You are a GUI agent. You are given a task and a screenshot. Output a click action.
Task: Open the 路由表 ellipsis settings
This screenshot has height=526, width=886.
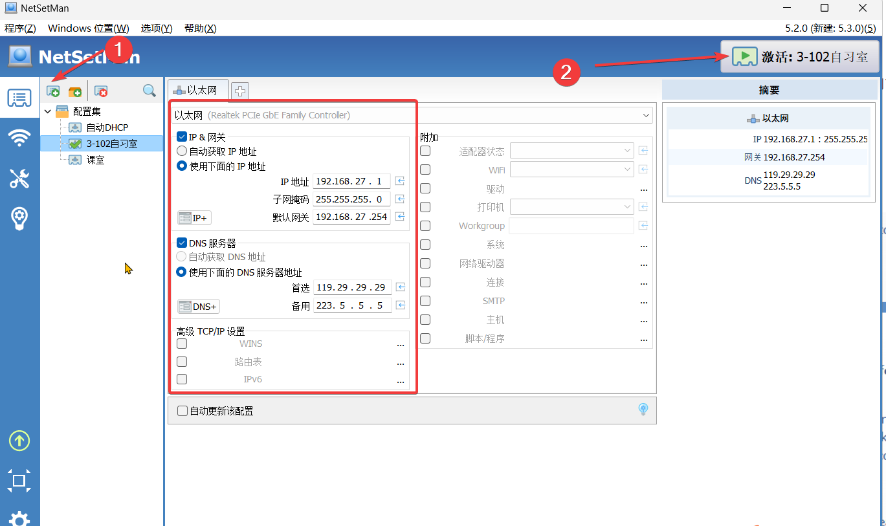[x=401, y=363]
